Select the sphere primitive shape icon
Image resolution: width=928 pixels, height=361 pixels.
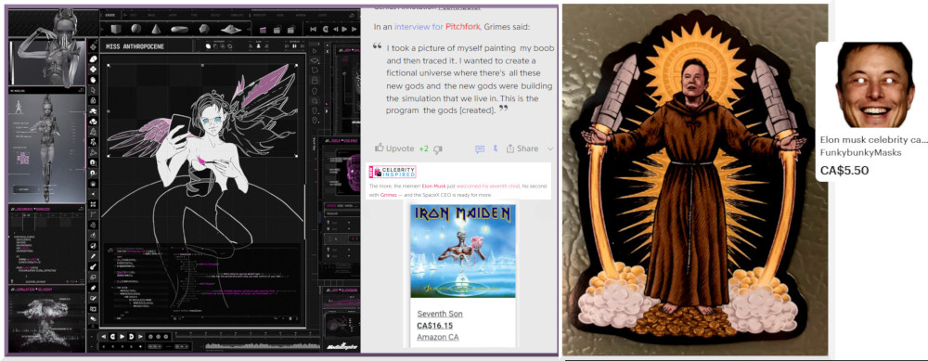(135, 29)
